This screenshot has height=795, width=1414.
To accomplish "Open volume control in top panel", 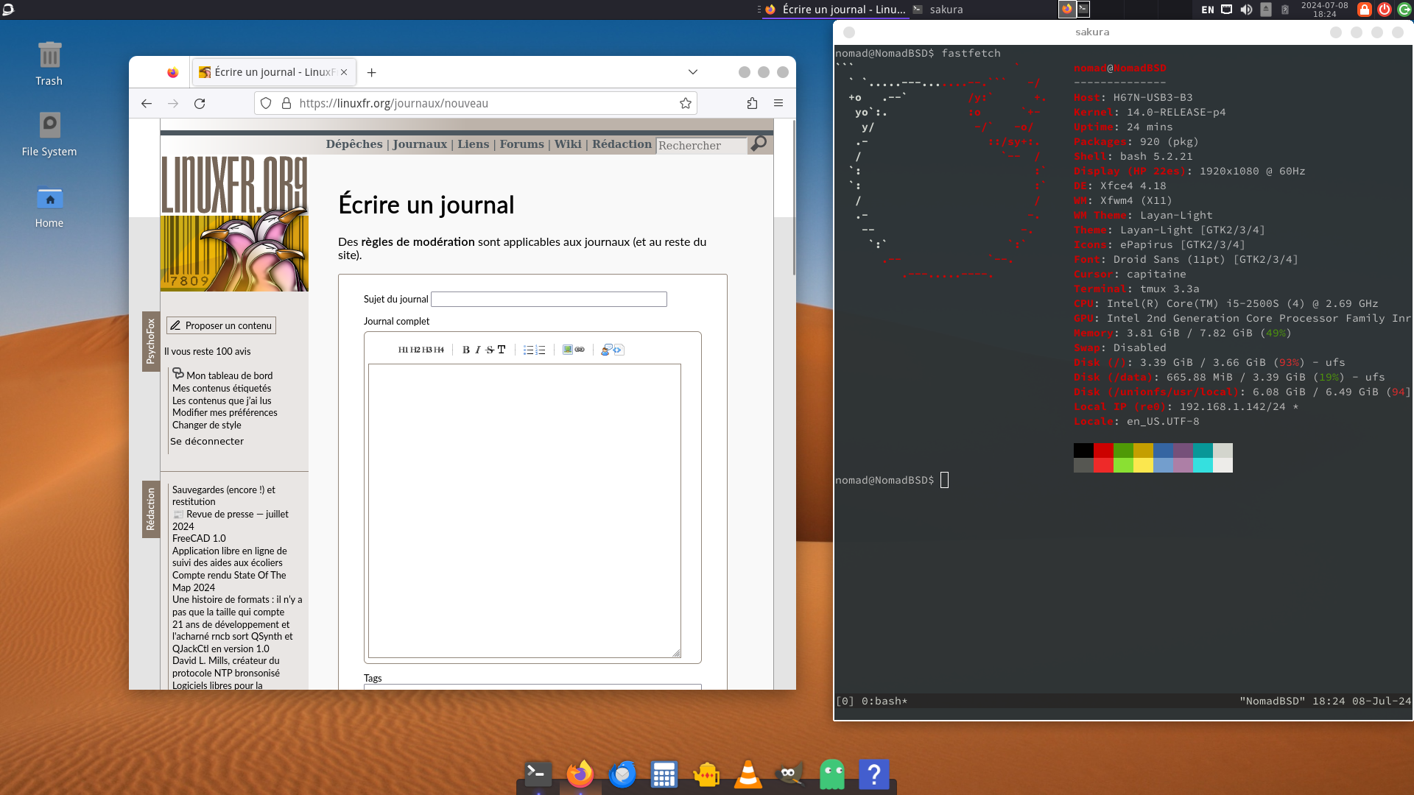I will tap(1246, 10).
